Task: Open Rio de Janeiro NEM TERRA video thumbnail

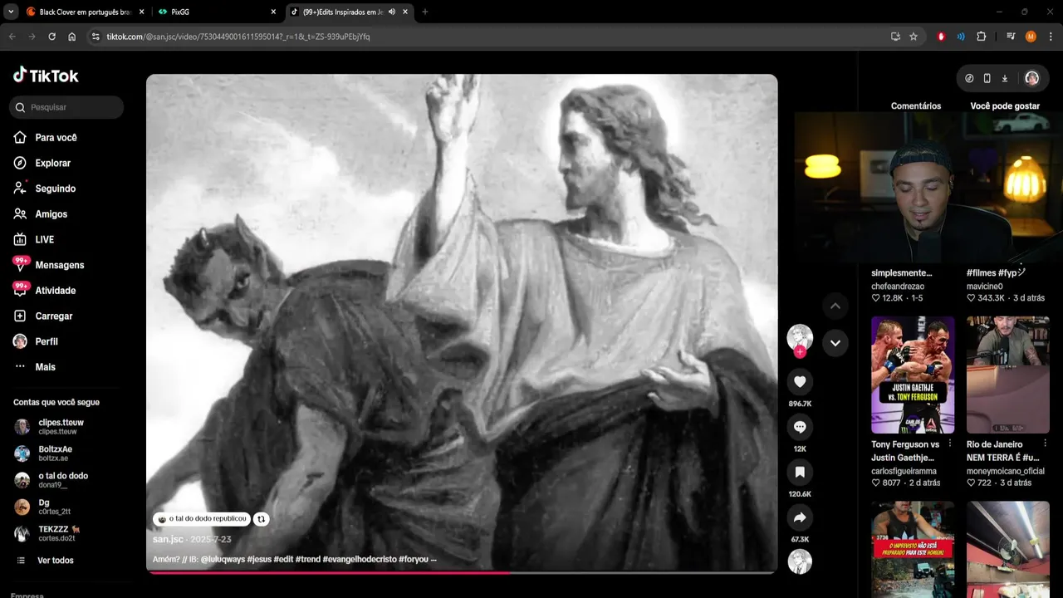Action: 1007,375
